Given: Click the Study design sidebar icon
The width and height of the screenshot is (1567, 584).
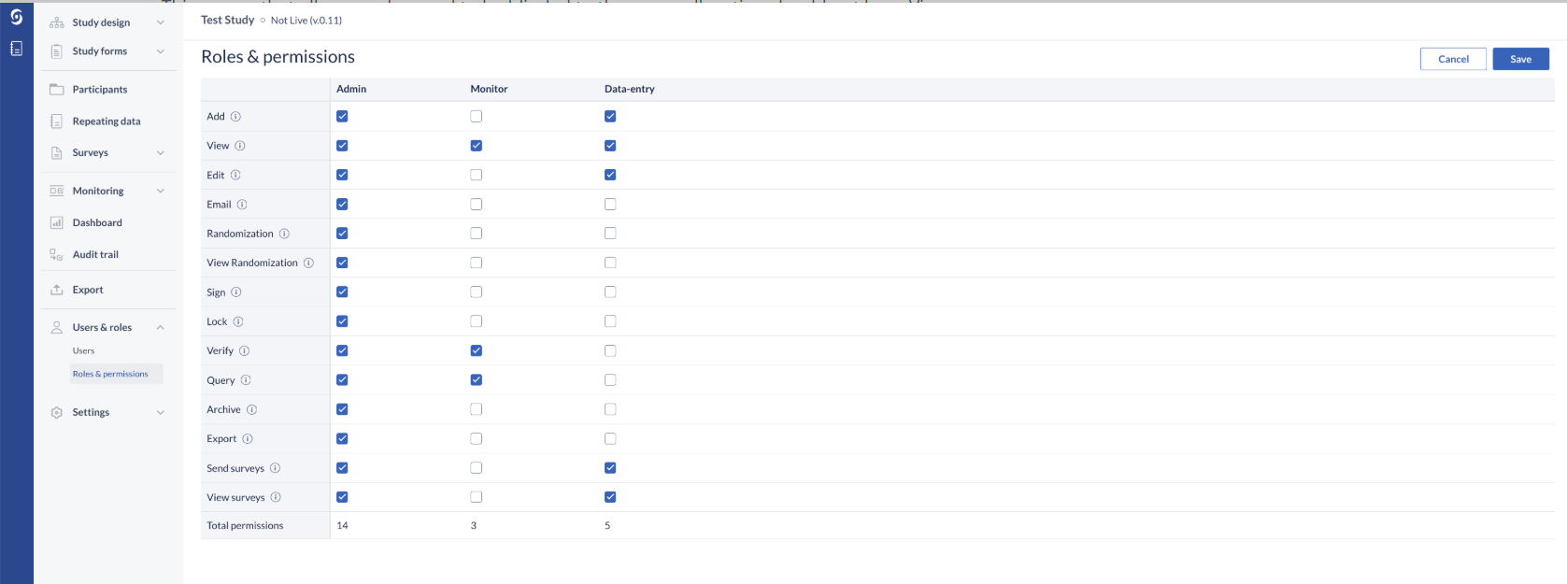Looking at the screenshot, I should point(56,22).
